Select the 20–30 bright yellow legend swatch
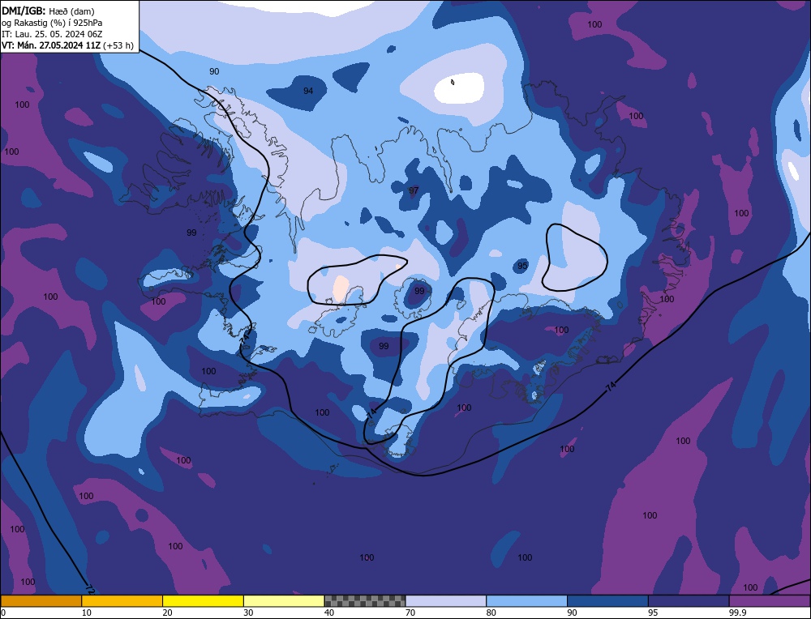 pyautogui.click(x=203, y=601)
